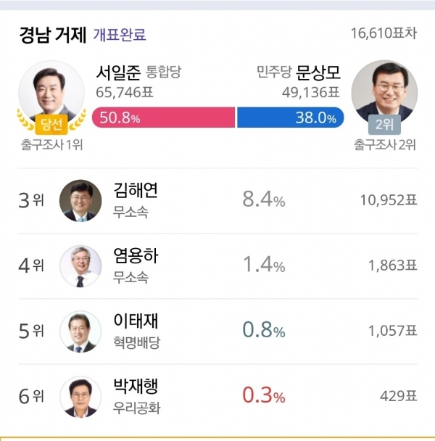Open 박재행 candidate photo
435x441 pixels.
pyautogui.click(x=80, y=397)
